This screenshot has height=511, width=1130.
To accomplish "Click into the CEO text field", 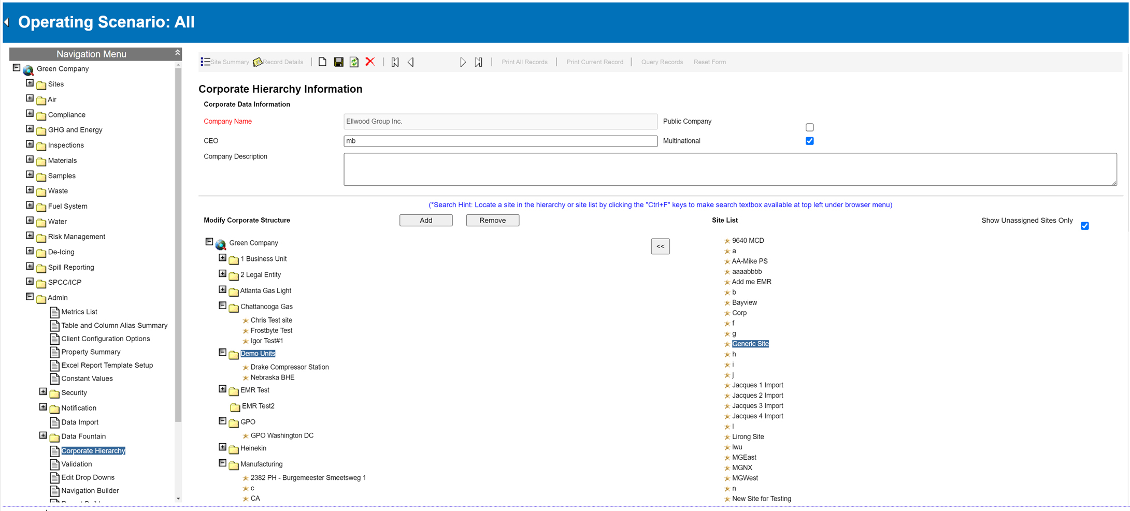I will [500, 141].
